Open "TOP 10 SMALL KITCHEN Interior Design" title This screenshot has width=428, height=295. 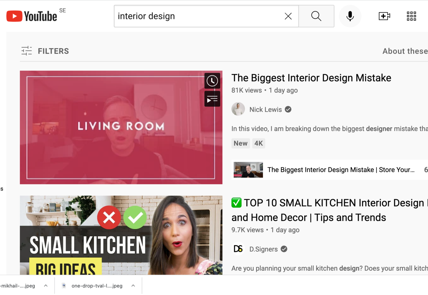(x=330, y=210)
